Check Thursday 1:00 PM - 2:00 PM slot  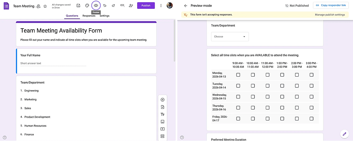point(282,107)
